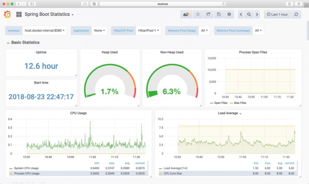Save the dashboard

point(219,14)
